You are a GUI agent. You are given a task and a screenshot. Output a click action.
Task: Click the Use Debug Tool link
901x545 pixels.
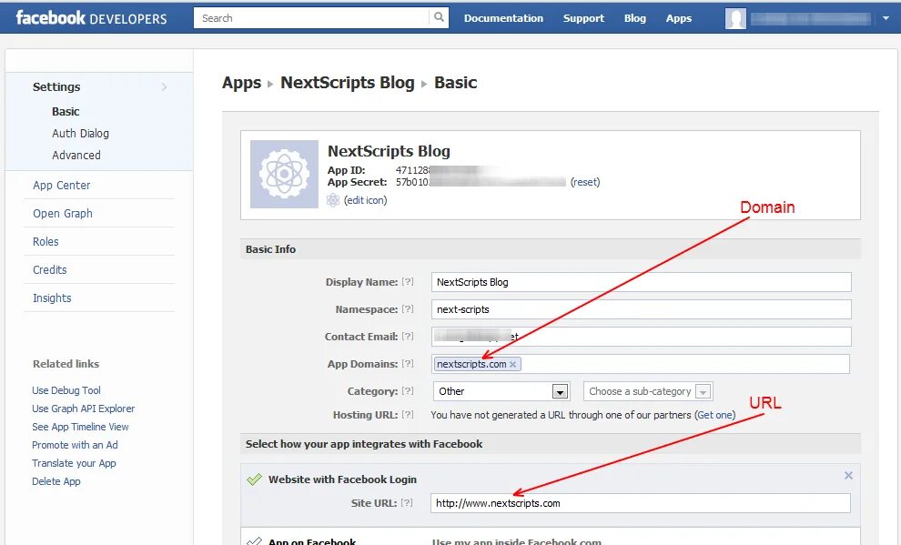click(x=66, y=390)
